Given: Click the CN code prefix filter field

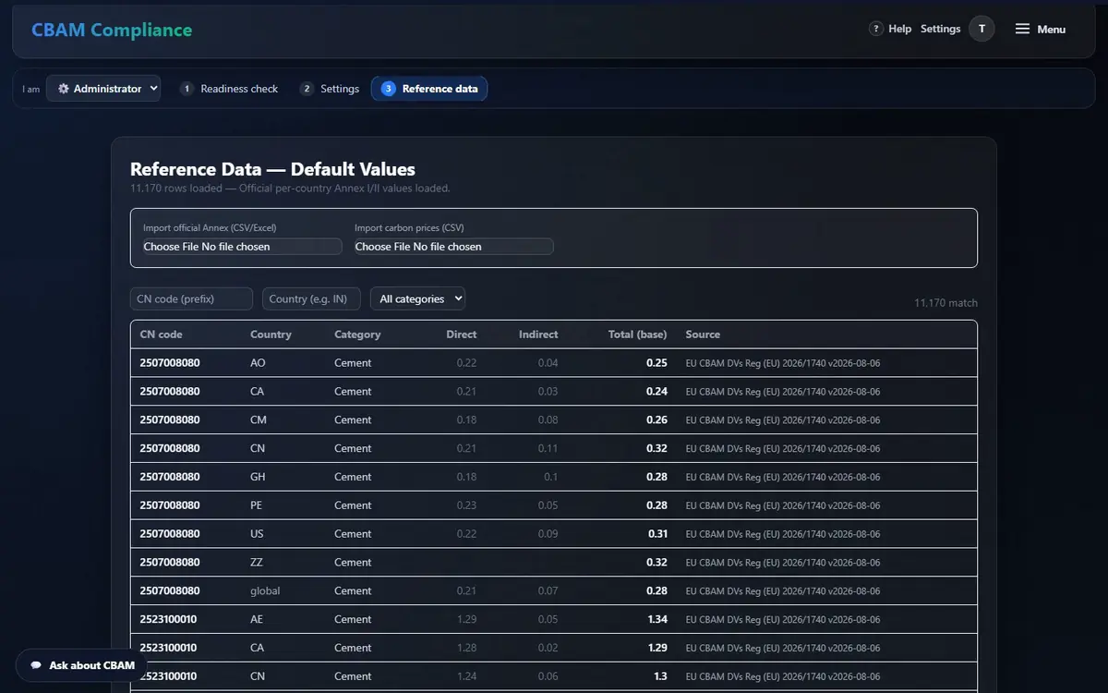Looking at the screenshot, I should [191, 298].
